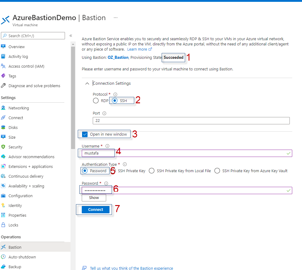The width and height of the screenshot is (302, 270).
Task: Click the Protocol info icon
Action: [115, 94]
